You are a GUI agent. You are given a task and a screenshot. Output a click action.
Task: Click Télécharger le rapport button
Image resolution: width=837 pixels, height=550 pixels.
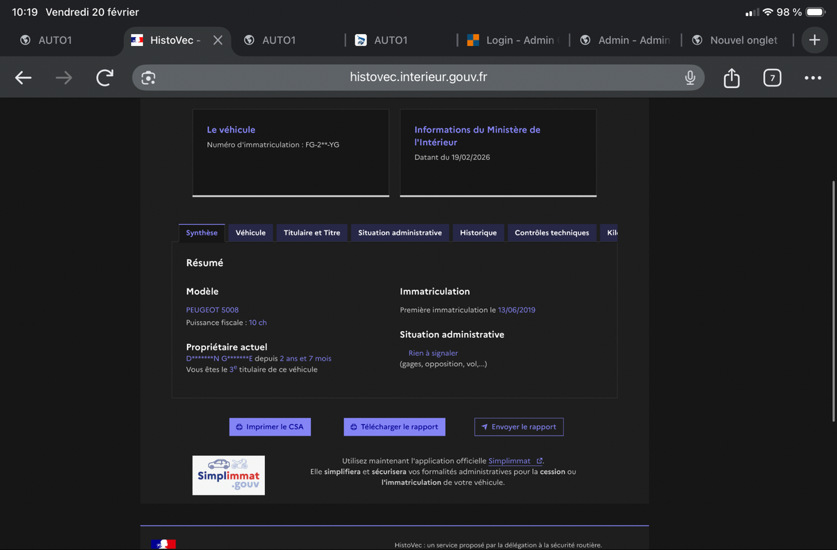(394, 426)
